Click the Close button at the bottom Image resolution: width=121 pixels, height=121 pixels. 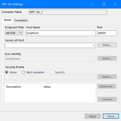[111, 116]
